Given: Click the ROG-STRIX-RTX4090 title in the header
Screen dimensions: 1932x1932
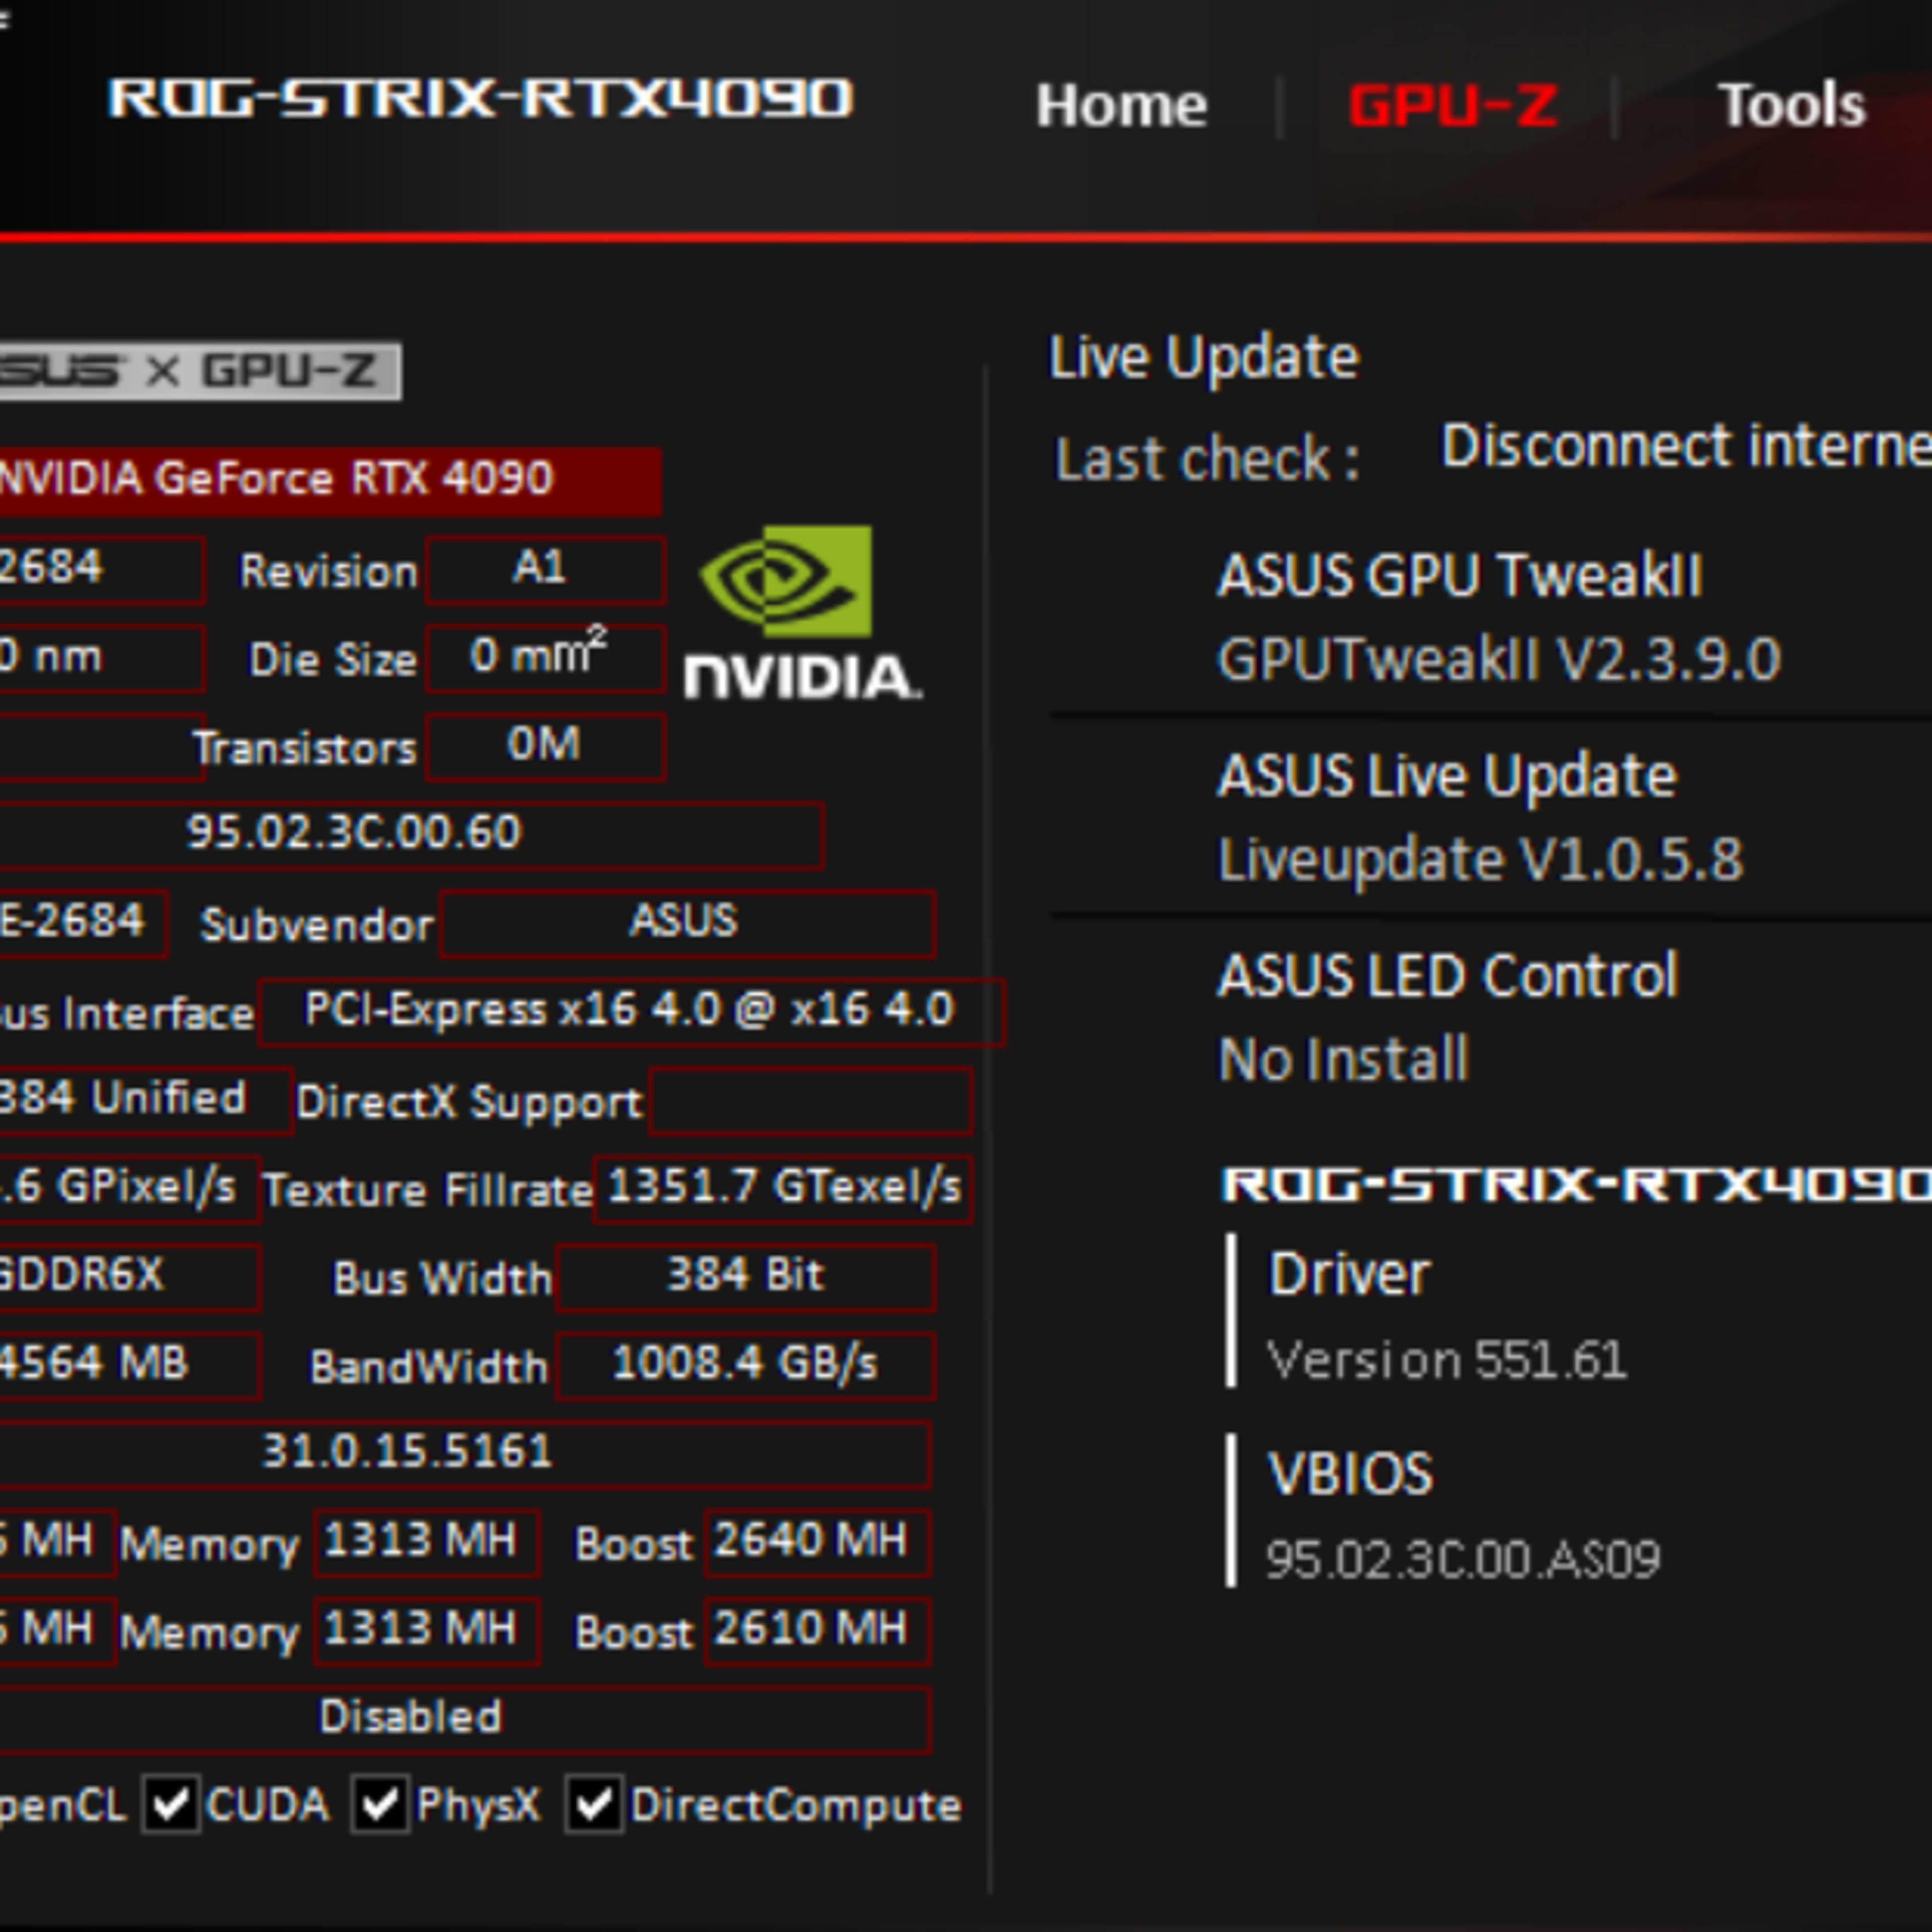Looking at the screenshot, I should (481, 99).
